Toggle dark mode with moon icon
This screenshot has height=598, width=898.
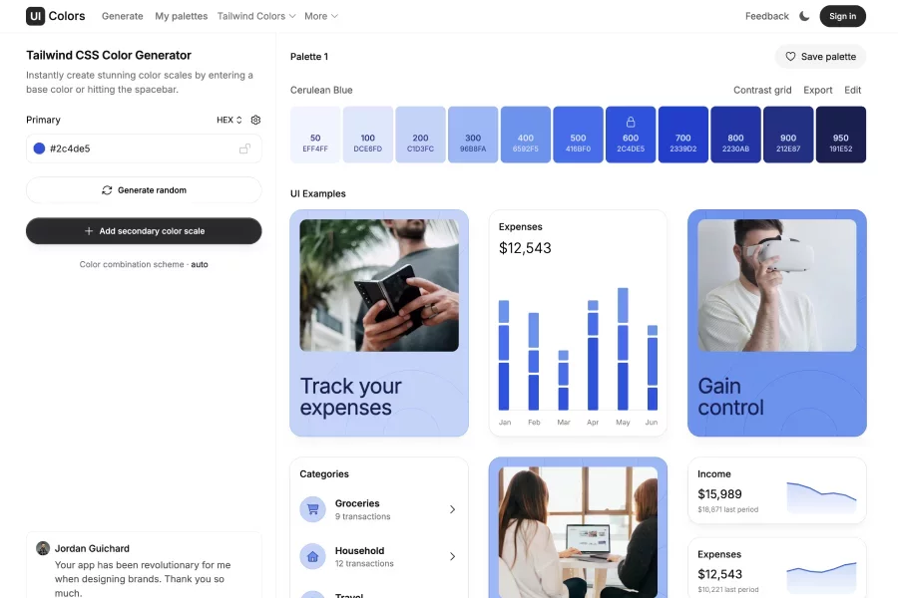pos(804,16)
